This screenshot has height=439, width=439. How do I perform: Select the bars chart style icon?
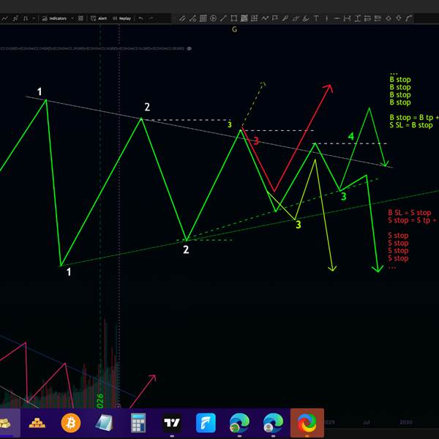[26, 18]
